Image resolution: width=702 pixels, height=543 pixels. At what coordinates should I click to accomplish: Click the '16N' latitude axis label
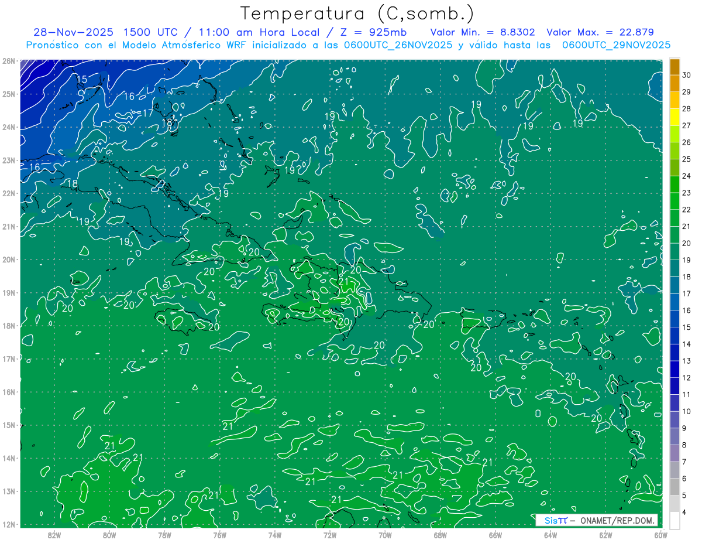pyautogui.click(x=9, y=392)
